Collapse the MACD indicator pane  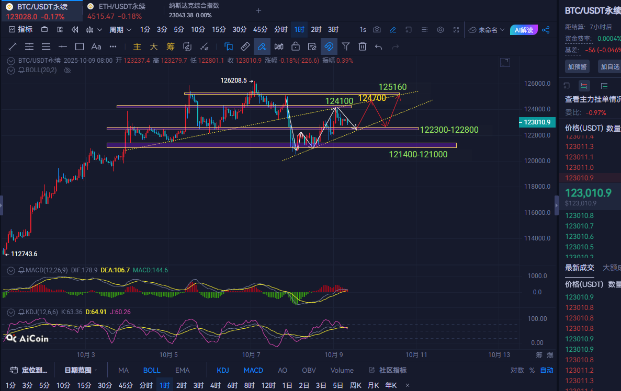coord(12,270)
